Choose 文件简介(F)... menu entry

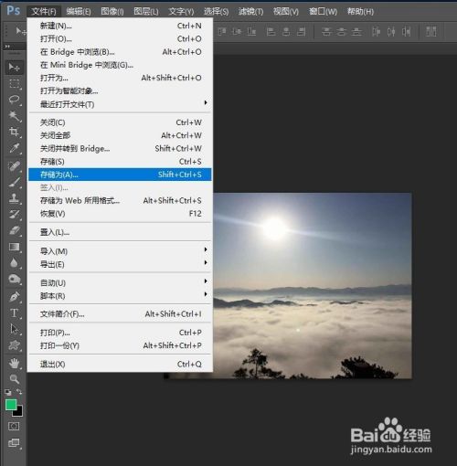[x=120, y=314]
